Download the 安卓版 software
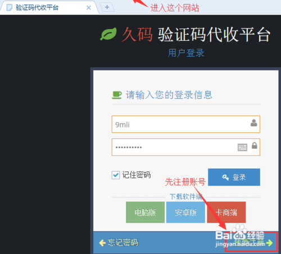The image size is (281, 254). click(x=185, y=213)
